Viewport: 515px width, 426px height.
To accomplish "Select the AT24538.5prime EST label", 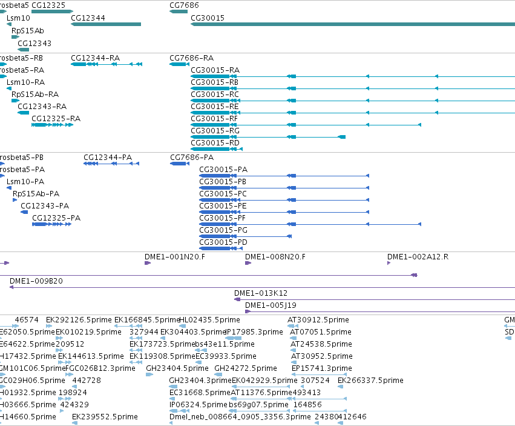I will [x=321, y=344].
